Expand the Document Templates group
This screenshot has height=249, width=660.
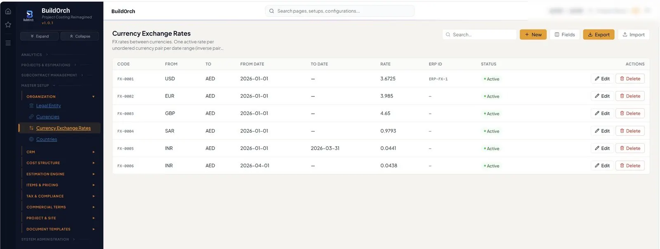[x=61, y=229]
